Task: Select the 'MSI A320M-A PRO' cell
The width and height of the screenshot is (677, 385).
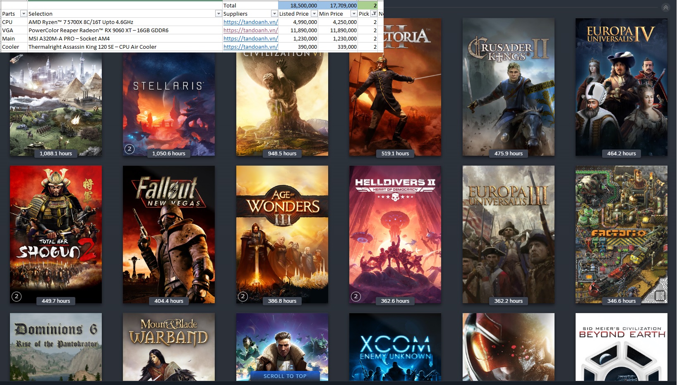Action: 125,38
